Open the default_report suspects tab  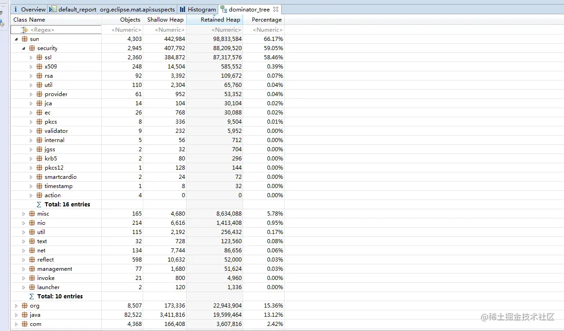(x=112, y=9)
